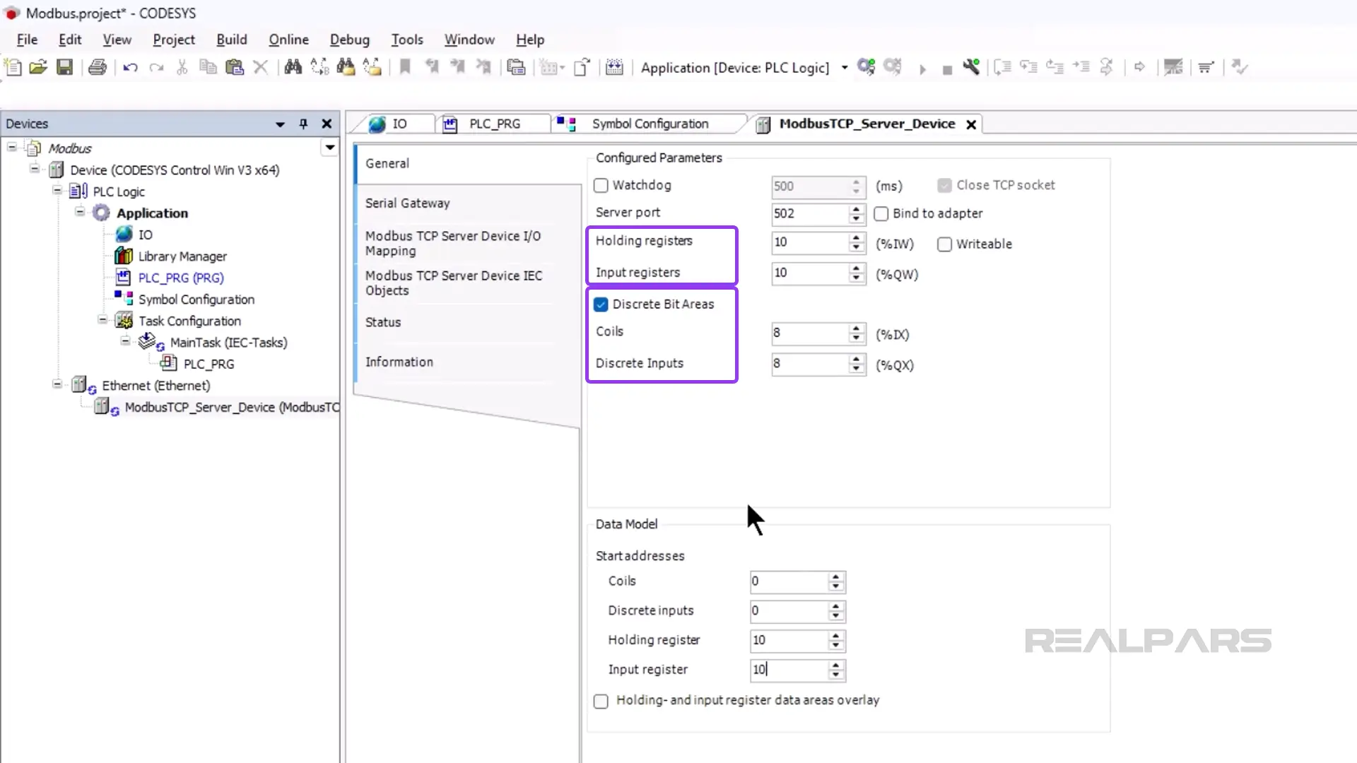Select ModbusTCP_Server_Device in the device tree
The height and width of the screenshot is (763, 1357).
[232, 408]
